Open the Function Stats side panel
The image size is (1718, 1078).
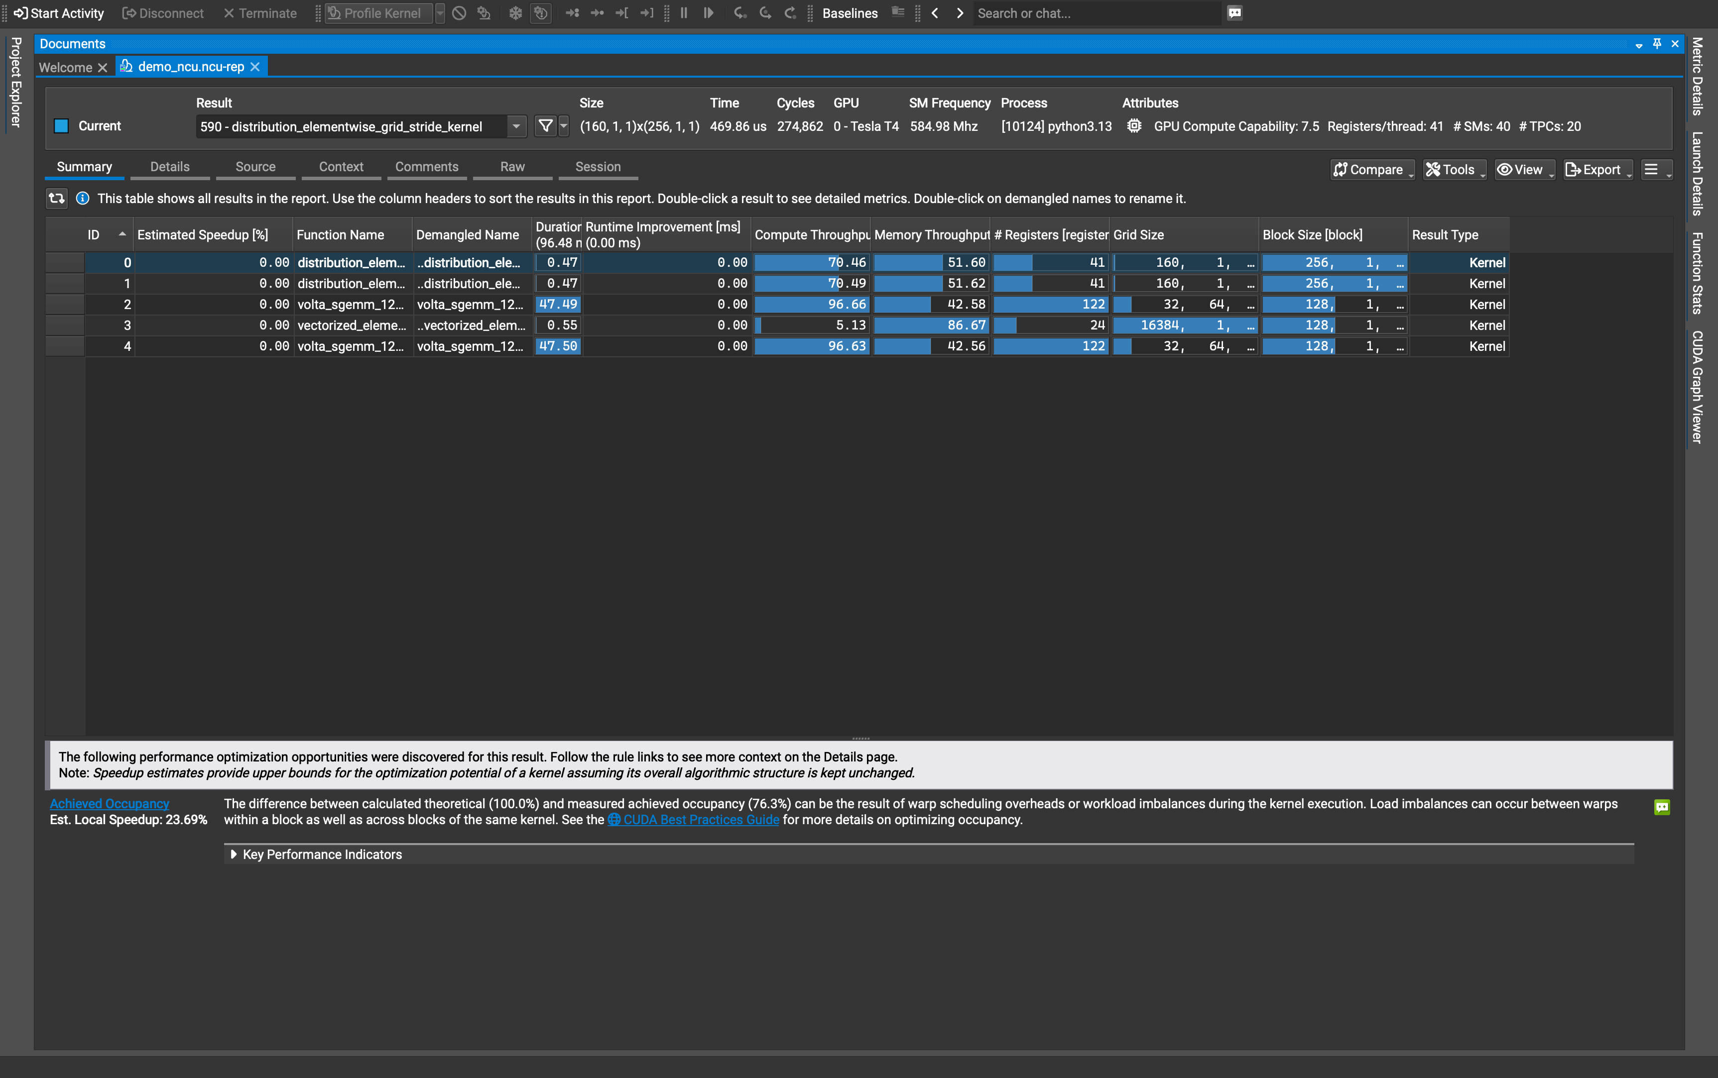click(1698, 273)
